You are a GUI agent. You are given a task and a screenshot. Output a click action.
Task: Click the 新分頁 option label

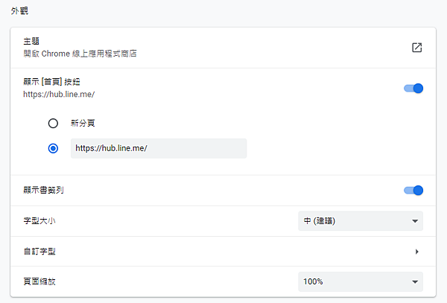coord(83,124)
